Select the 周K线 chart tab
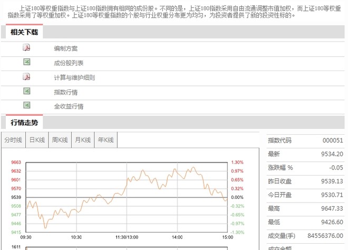Screen dimensions: 348x250 click(x=60, y=140)
